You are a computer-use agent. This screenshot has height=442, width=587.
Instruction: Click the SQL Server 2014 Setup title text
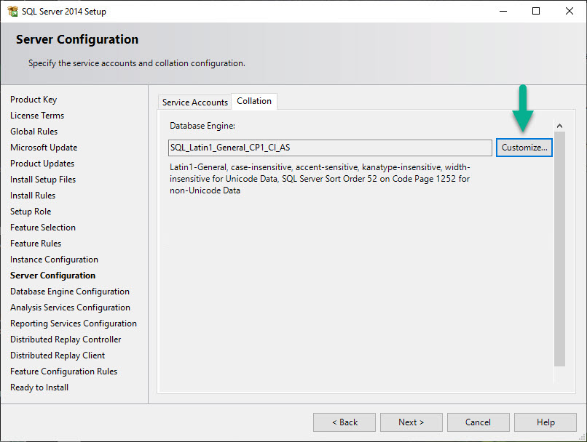click(x=64, y=12)
